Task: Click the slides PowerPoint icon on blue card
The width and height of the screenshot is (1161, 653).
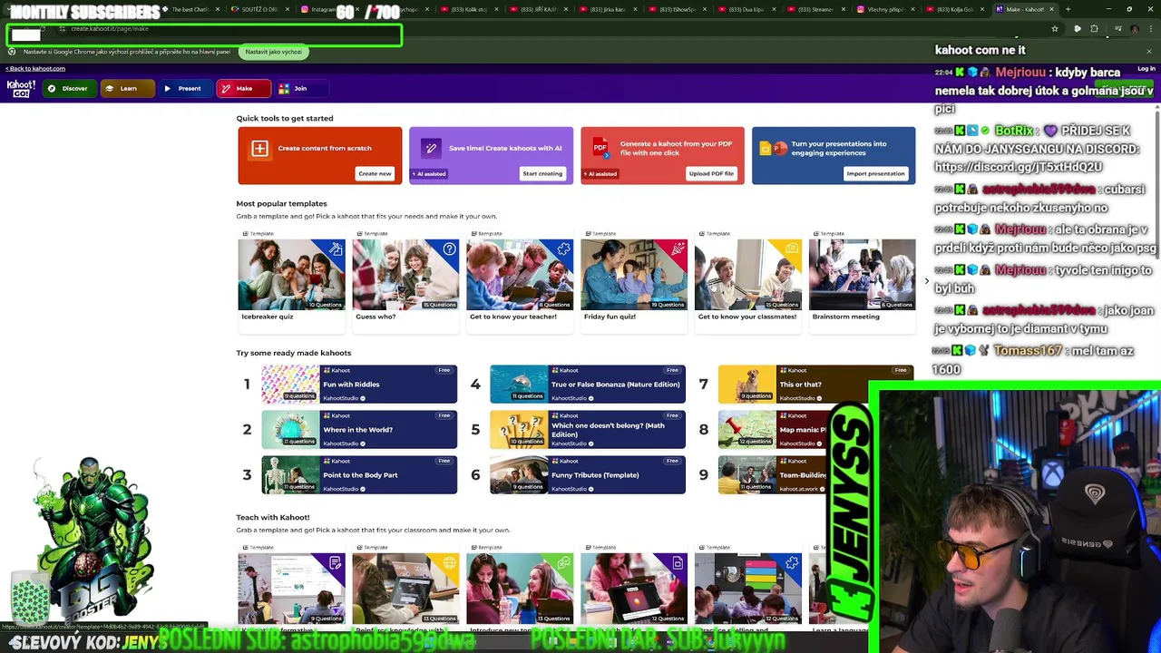Action: coord(773,149)
